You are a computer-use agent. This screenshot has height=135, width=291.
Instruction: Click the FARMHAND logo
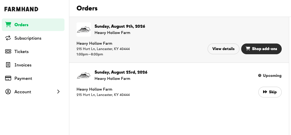tap(21, 9)
